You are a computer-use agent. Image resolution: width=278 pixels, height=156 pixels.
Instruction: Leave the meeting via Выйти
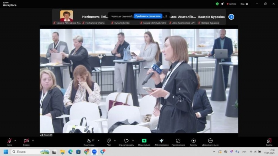(x=269, y=141)
